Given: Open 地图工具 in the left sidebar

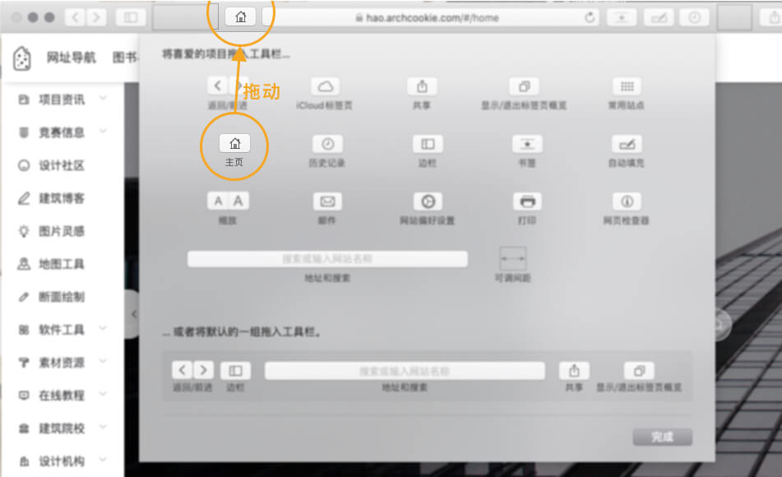Looking at the screenshot, I should click(62, 264).
